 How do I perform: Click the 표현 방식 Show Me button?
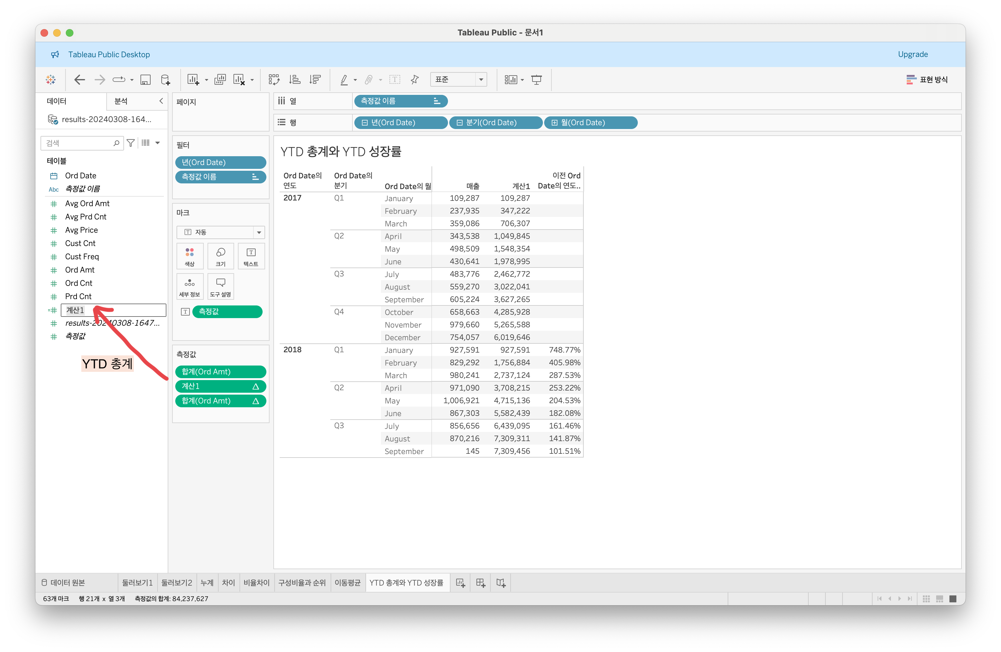927,79
